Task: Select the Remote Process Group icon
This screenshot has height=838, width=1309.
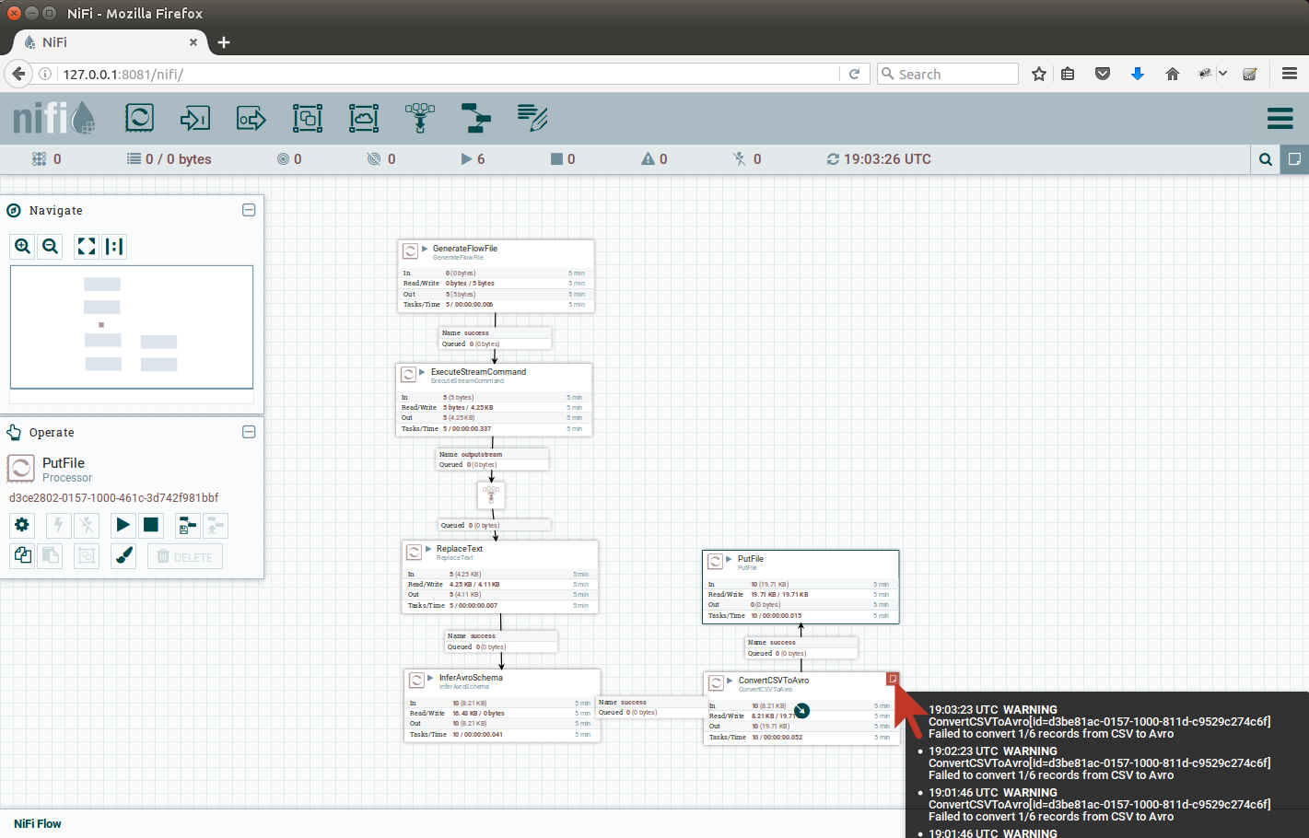Action: click(x=364, y=118)
